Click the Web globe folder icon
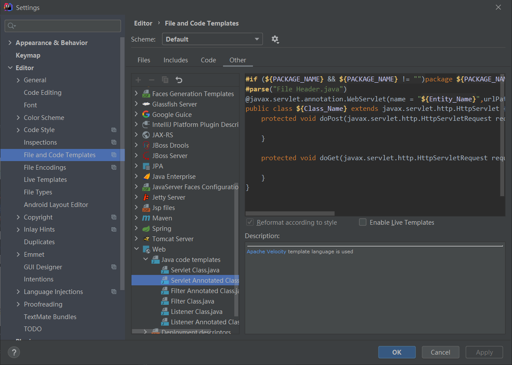512x365 pixels. click(146, 249)
